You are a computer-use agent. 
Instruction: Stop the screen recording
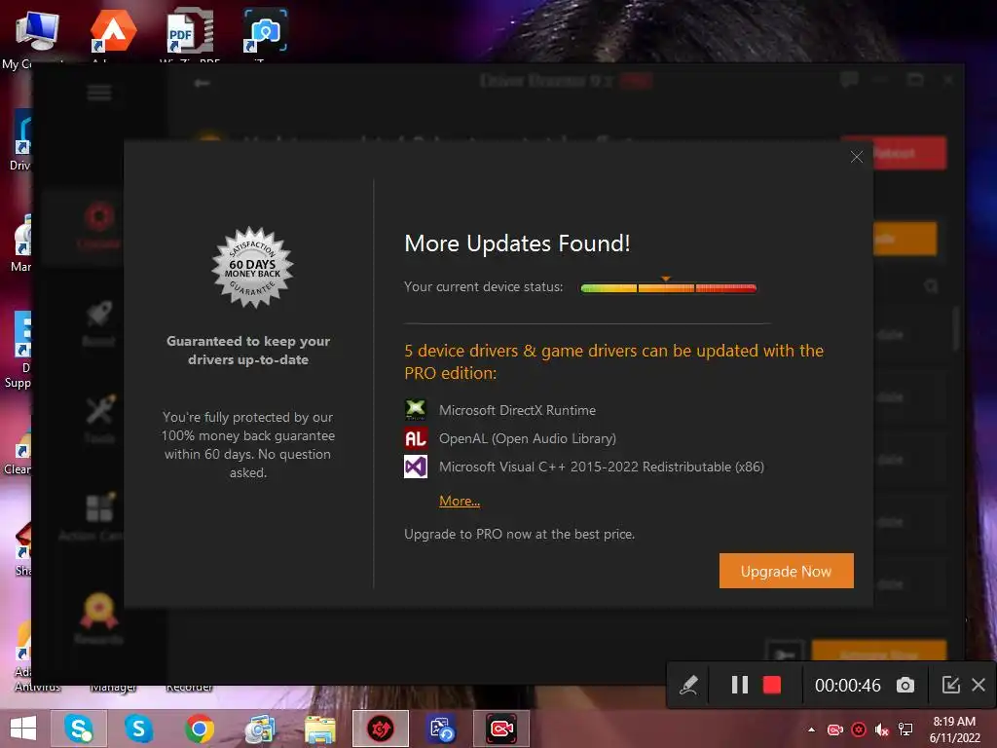(772, 685)
